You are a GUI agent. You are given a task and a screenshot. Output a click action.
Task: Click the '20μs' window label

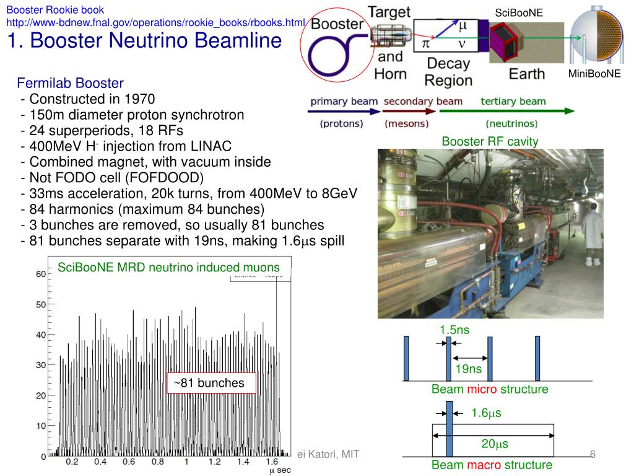(495, 444)
